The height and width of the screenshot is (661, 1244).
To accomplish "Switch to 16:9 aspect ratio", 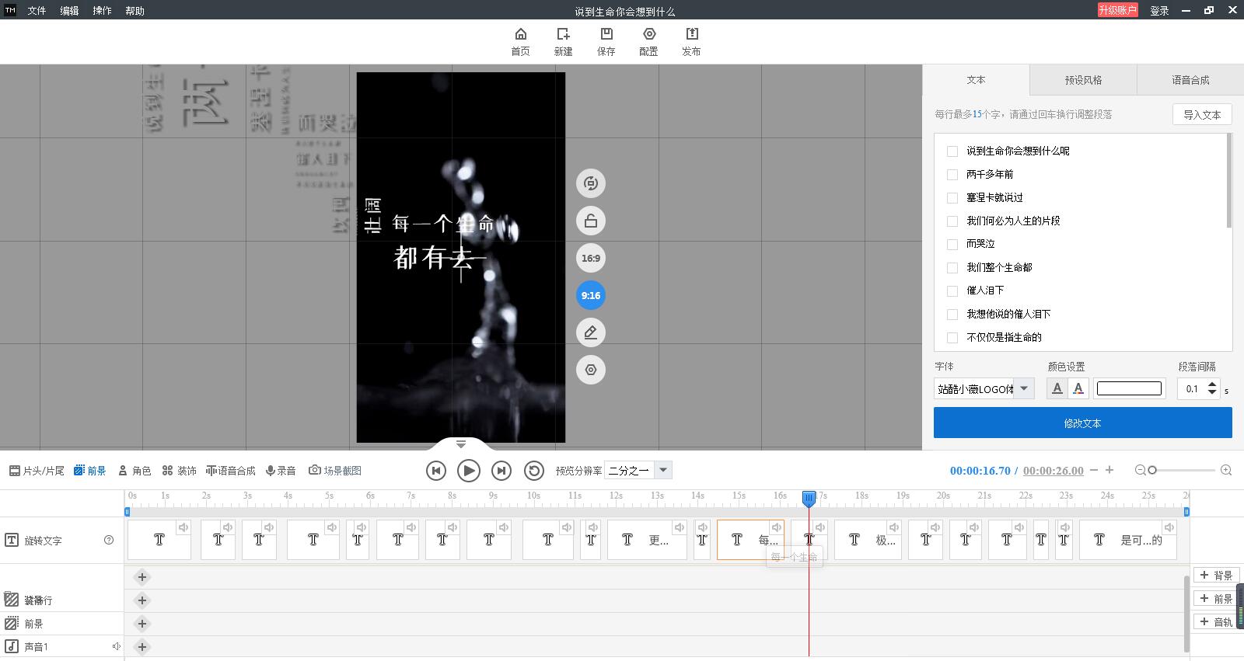I will (x=590, y=259).
